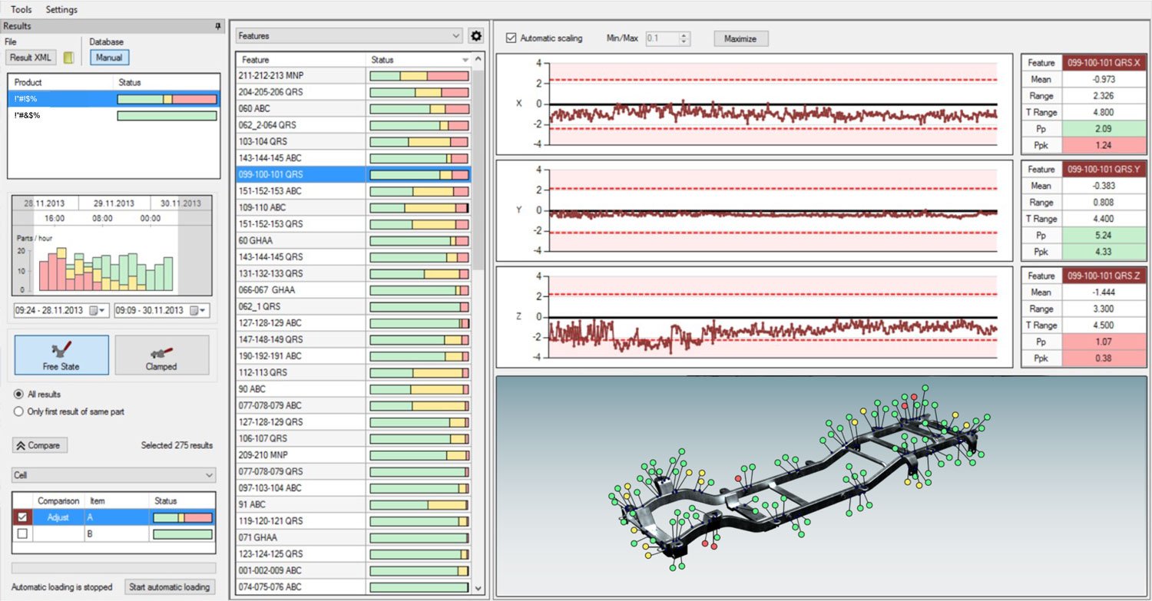This screenshot has height=601, width=1152.
Task: Open the Tools menu
Action: pos(22,10)
